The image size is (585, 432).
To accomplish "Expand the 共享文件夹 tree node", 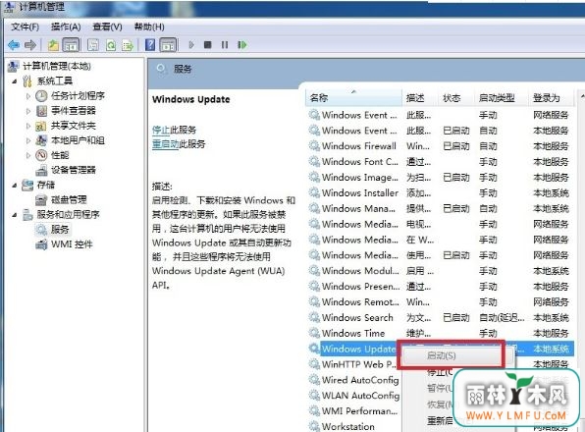I will tap(28, 126).
